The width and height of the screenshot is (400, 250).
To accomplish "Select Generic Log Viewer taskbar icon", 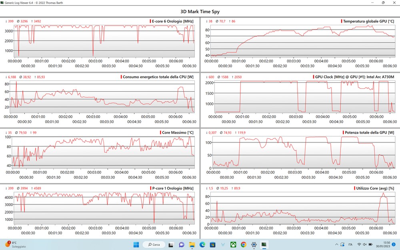I will tap(264, 244).
